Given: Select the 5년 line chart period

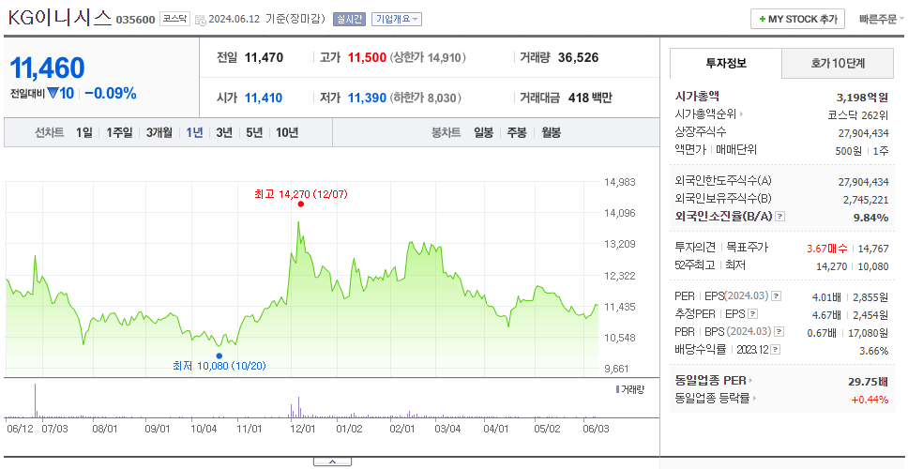Looking at the screenshot, I should coord(254,132).
